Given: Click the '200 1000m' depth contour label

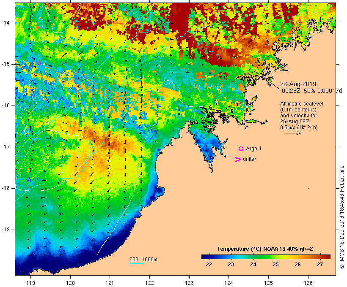Looking at the screenshot, I should pos(143,260).
